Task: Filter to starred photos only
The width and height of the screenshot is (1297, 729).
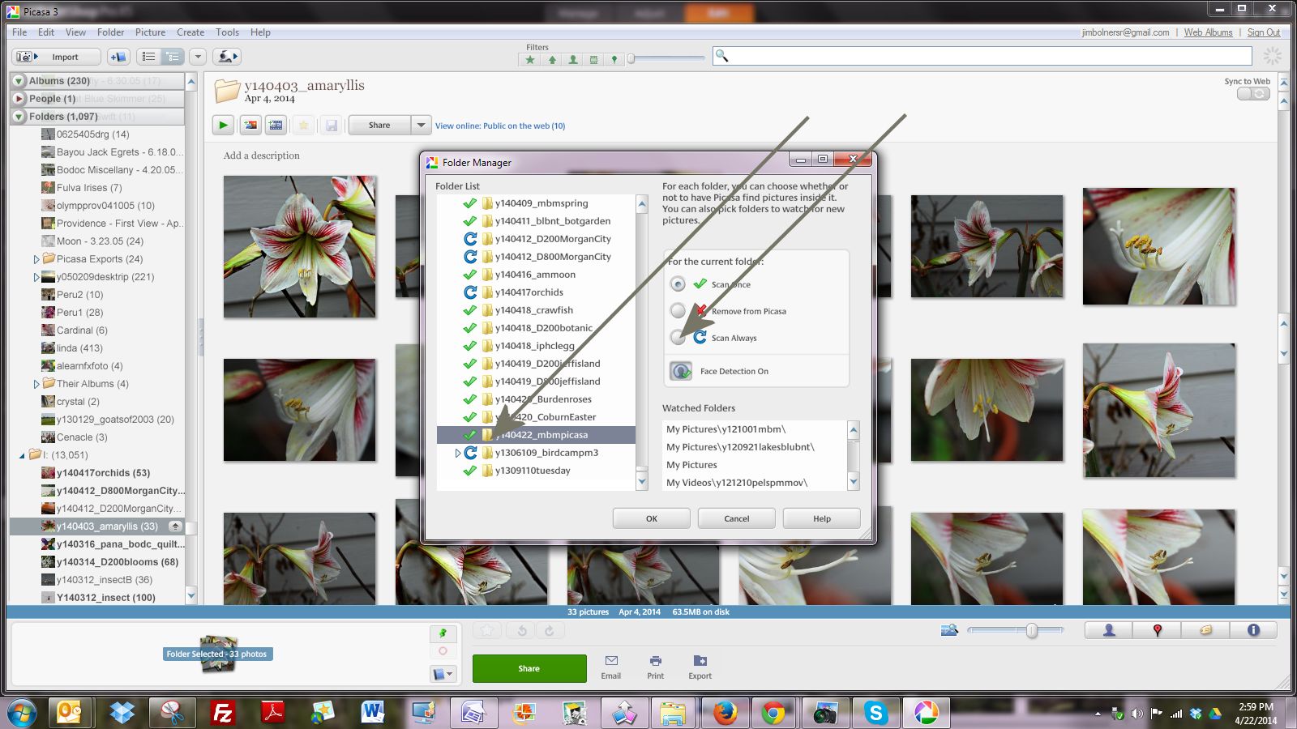Action: coord(530,59)
